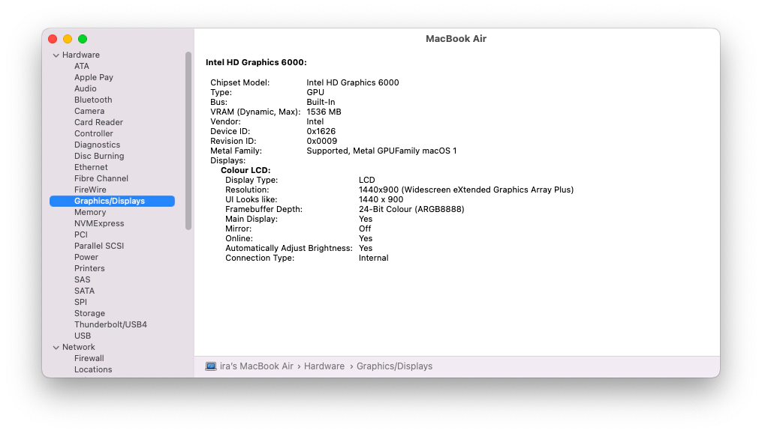Select Storage entry
This screenshot has width=762, height=433.
(89, 313)
